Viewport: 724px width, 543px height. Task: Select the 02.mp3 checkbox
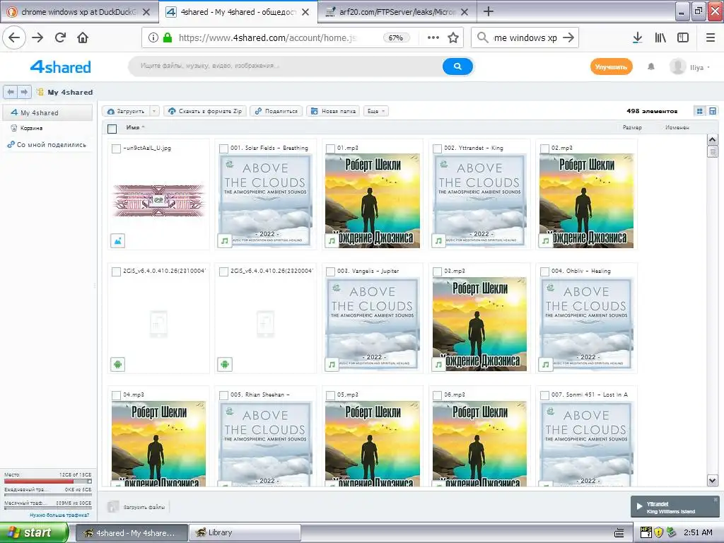544,148
